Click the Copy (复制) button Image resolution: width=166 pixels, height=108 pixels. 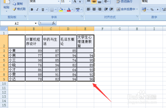coord(18,4)
